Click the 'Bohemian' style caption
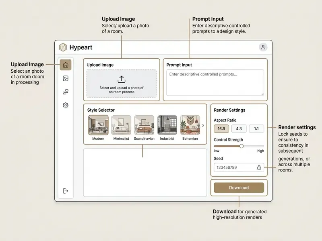The width and height of the screenshot is (322, 241). tap(190, 139)
